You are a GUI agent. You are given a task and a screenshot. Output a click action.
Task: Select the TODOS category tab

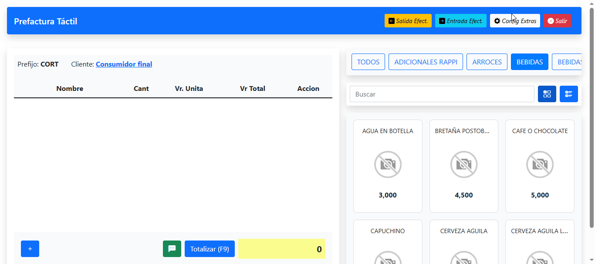coord(368,62)
